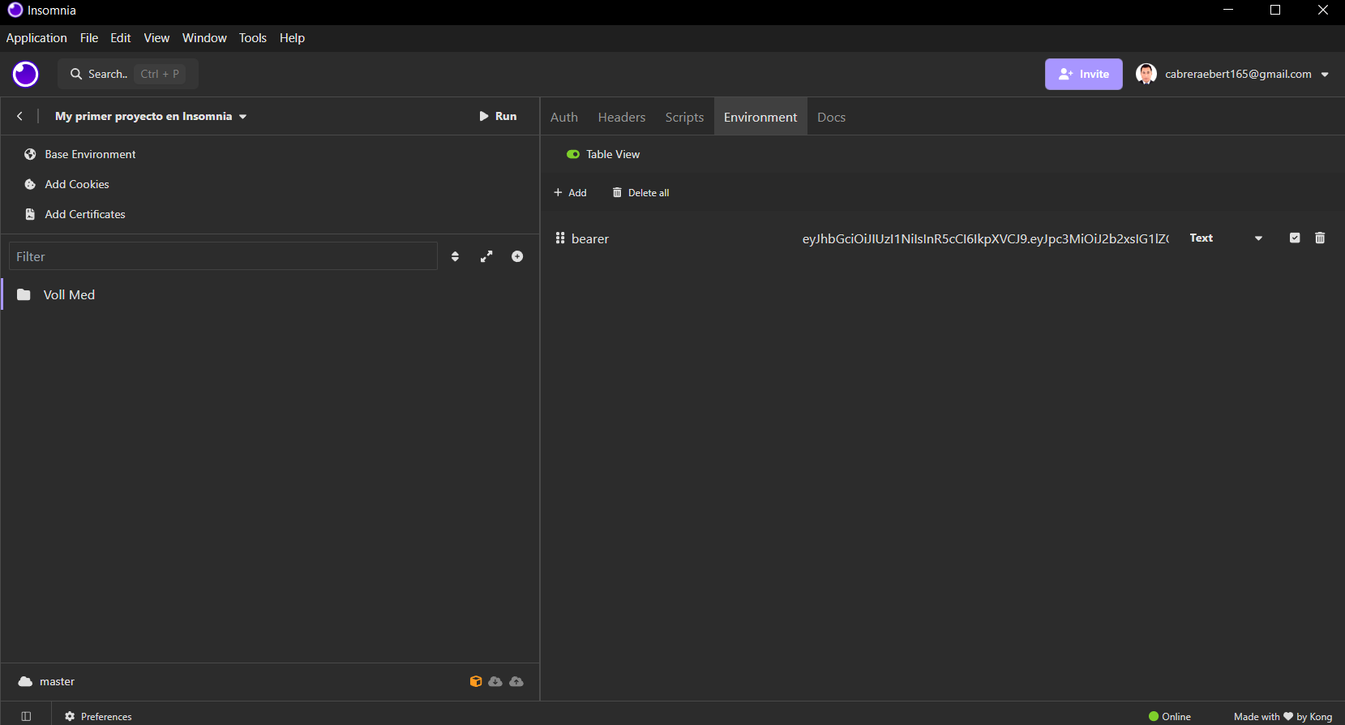The width and height of the screenshot is (1345, 725).
Task: Click the Invite button
Action: pos(1083,74)
